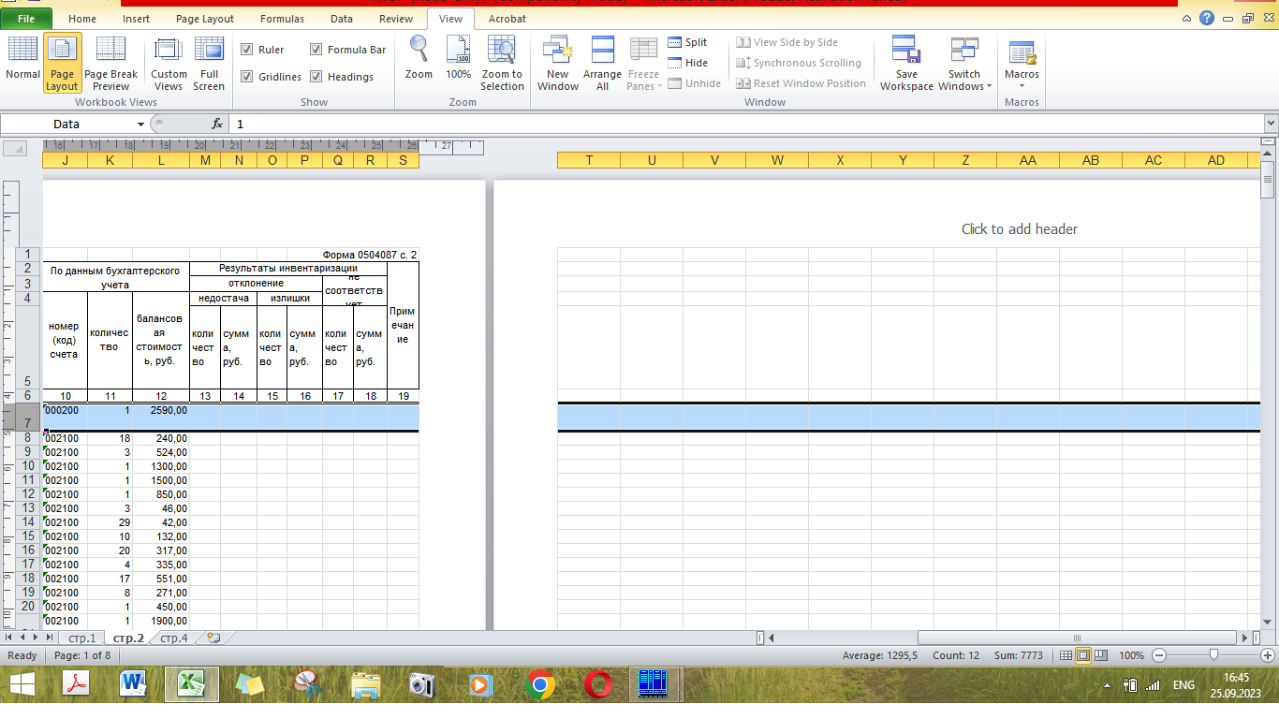Open a New Window
Screen dimensions: 1279x719
tap(558, 62)
